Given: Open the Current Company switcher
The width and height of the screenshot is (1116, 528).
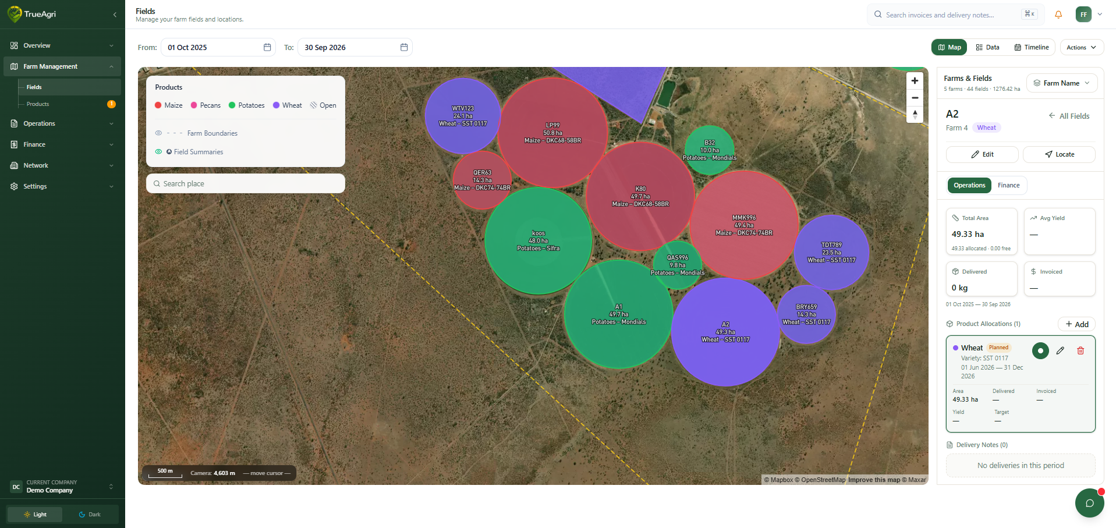Looking at the screenshot, I should click(62, 487).
